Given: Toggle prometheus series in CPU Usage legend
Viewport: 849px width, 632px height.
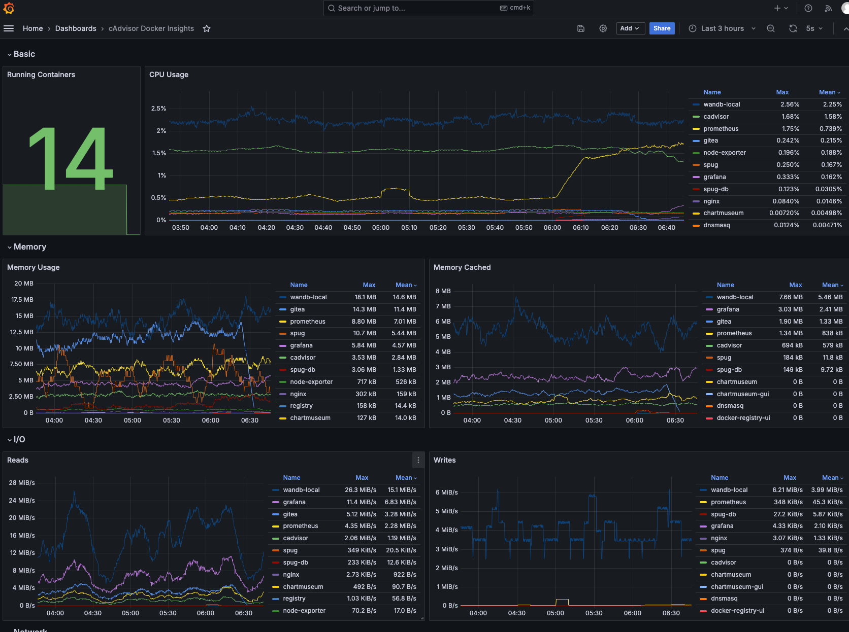Looking at the screenshot, I should [721, 129].
